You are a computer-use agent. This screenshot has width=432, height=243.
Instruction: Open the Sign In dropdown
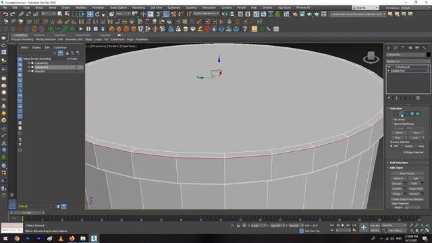[x=365, y=7]
